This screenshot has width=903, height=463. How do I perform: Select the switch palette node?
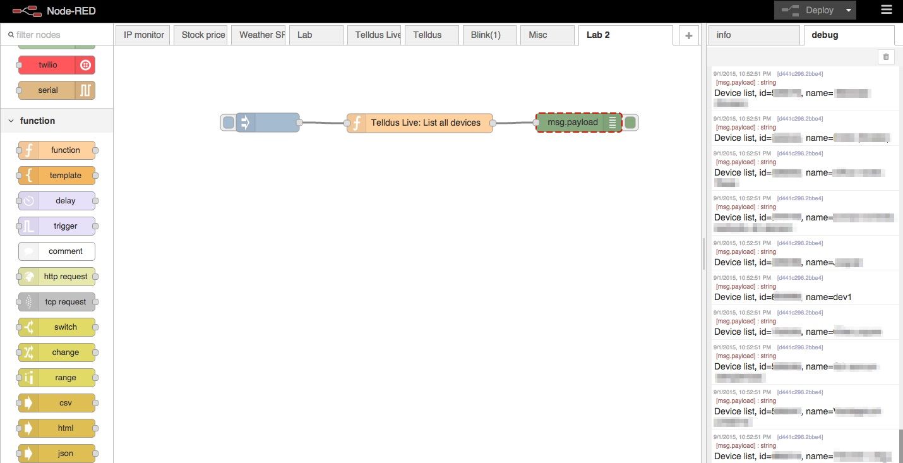[57, 327]
